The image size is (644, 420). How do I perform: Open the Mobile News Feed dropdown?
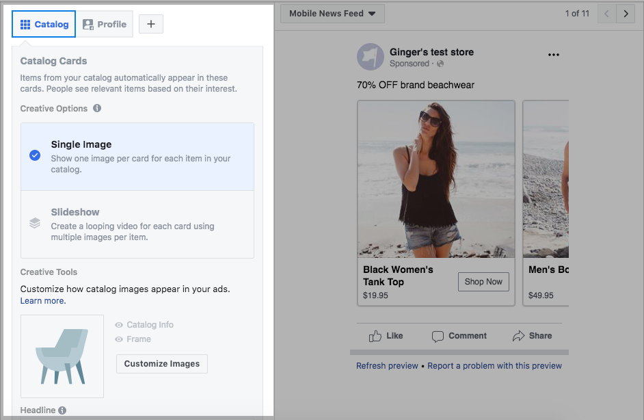click(x=332, y=14)
